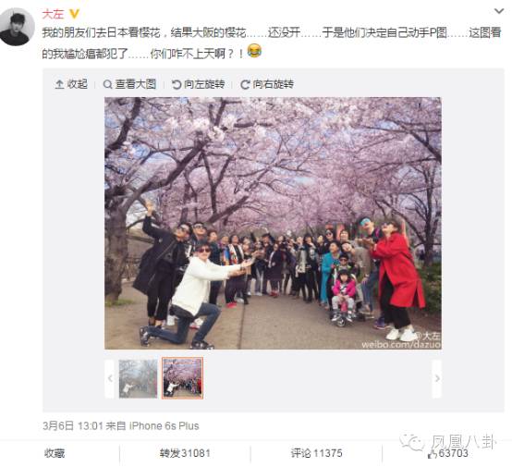The width and height of the screenshot is (512, 467).
Task: Click the 大左 profile avatar
Action: pyautogui.click(x=17, y=27)
